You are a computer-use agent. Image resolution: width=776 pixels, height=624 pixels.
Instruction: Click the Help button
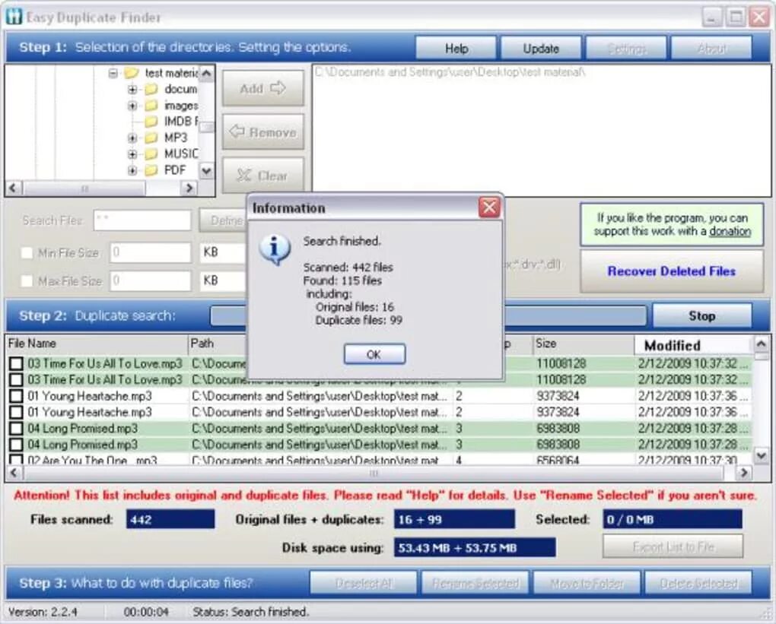pos(456,49)
